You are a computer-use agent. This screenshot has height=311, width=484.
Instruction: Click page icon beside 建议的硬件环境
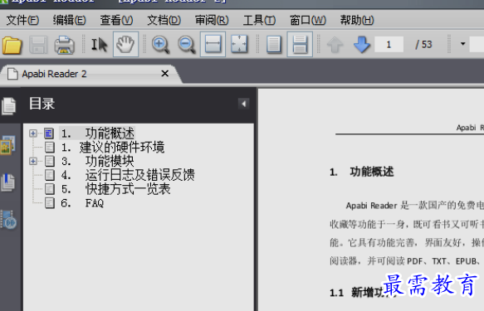[49, 148]
